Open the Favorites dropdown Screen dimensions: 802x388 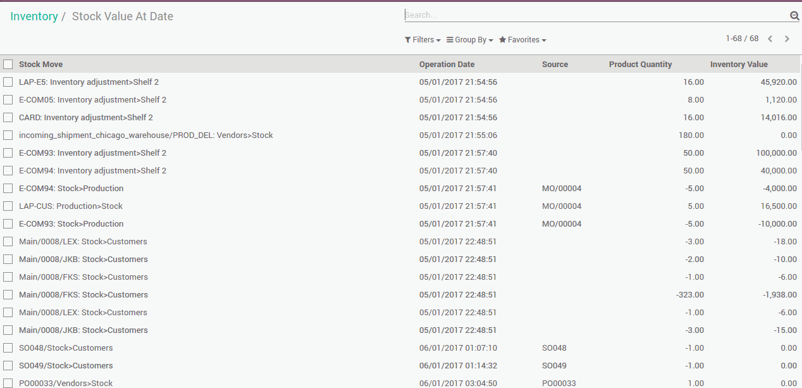522,40
